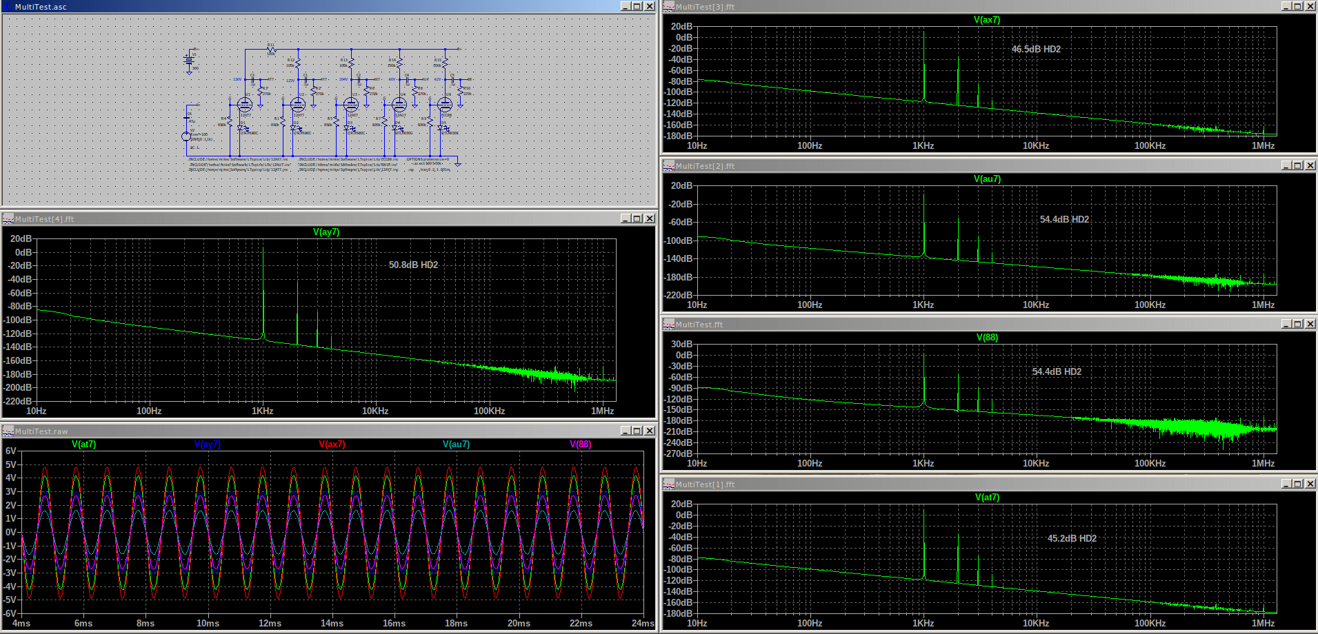Screen dimensions: 1318x634
Task: Click the 45.2dB HD2 annotation
Action: 1072,539
